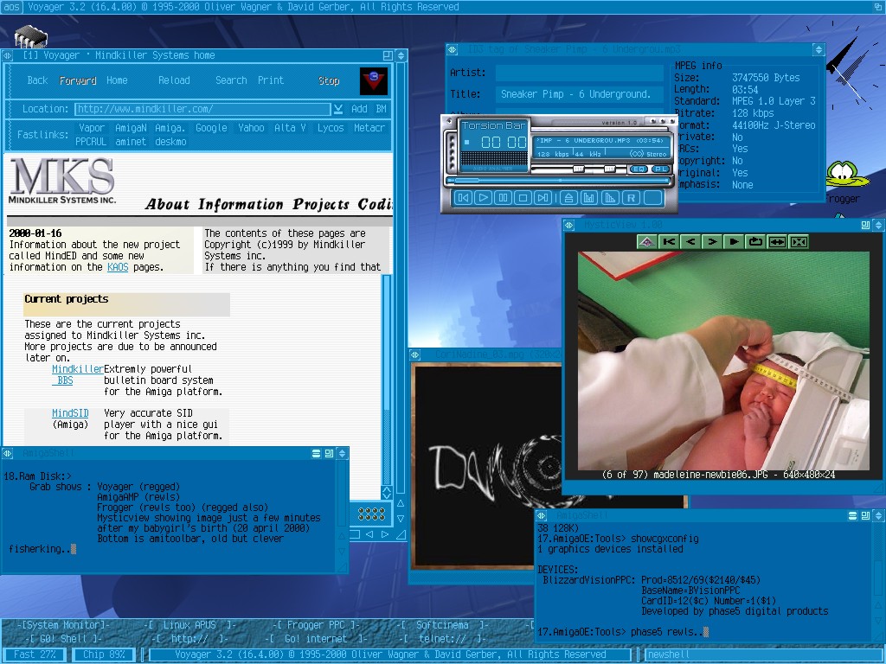Go to first image in MysticView

[x=668, y=242]
